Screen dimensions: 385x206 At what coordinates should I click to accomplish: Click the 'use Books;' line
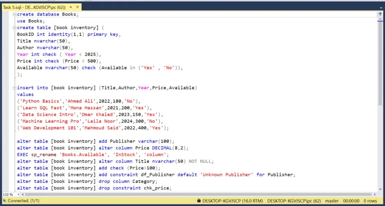pyautogui.click(x=31, y=21)
